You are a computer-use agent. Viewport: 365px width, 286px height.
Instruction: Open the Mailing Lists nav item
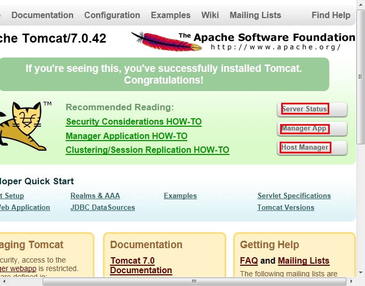click(256, 15)
